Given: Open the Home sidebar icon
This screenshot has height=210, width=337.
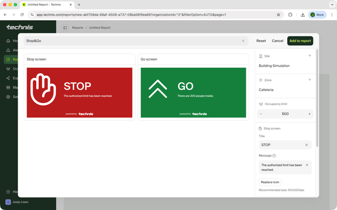Looking at the screenshot, I should coord(8,41).
